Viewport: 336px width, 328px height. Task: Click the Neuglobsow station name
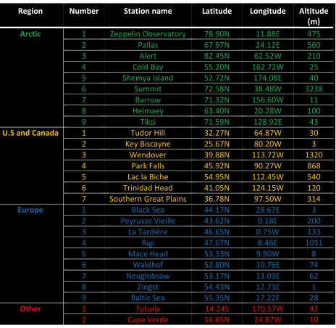pos(148,276)
